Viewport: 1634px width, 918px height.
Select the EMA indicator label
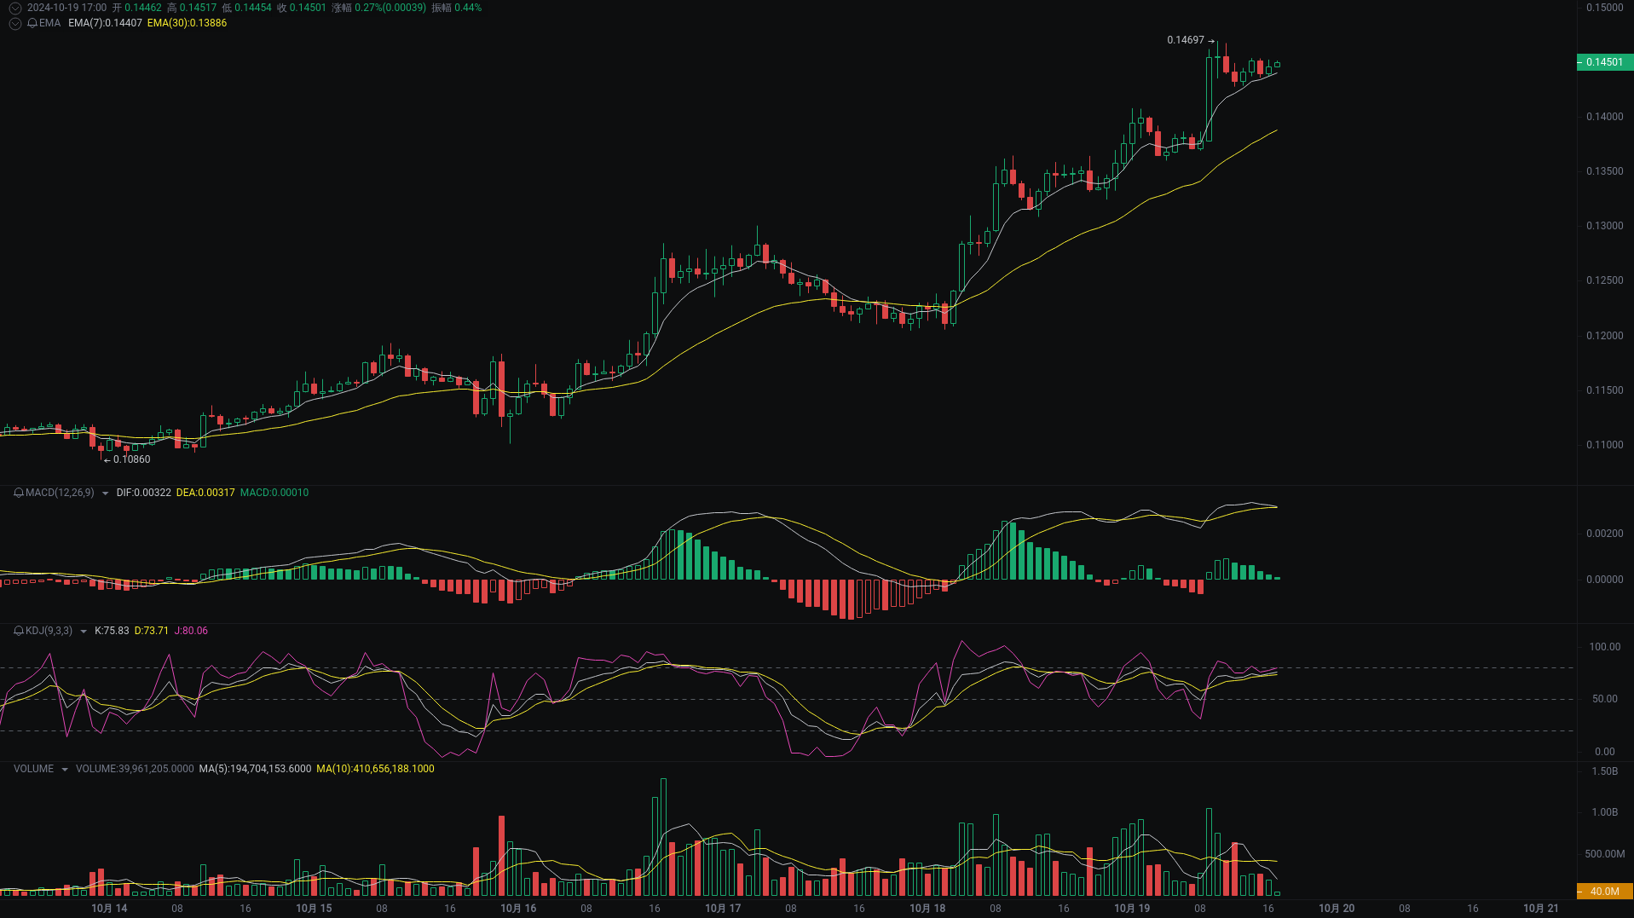click(x=49, y=24)
